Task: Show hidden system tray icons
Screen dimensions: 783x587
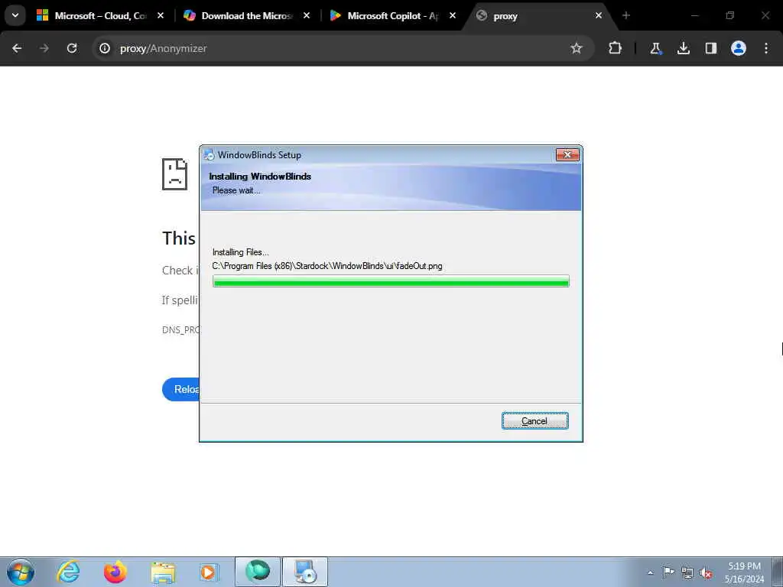Action: pyautogui.click(x=650, y=573)
